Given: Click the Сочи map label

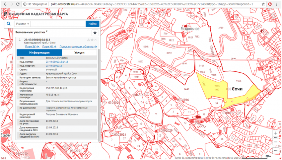Looking at the screenshot, I should pos(237,89).
